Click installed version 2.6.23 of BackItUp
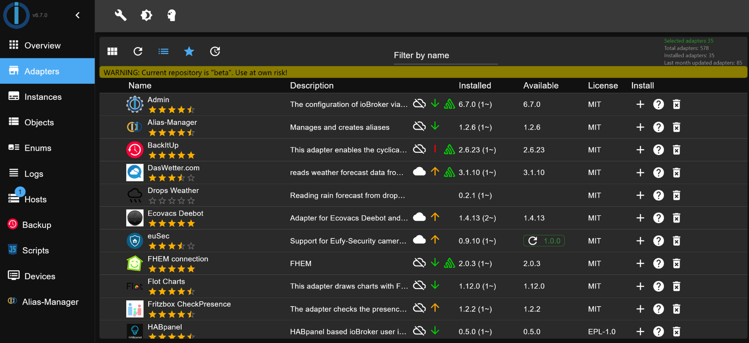749x343 pixels. click(477, 150)
